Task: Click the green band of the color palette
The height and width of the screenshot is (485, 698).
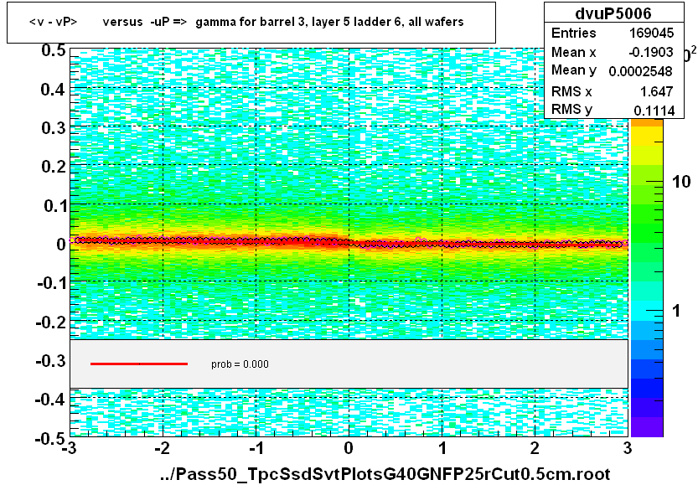Action: pos(647,214)
